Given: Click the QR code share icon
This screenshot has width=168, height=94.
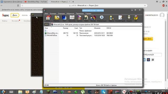Looking at the screenshot, I should 153,60.
